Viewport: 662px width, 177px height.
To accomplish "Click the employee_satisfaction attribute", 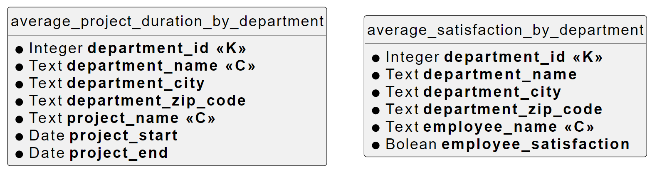I will click(535, 144).
